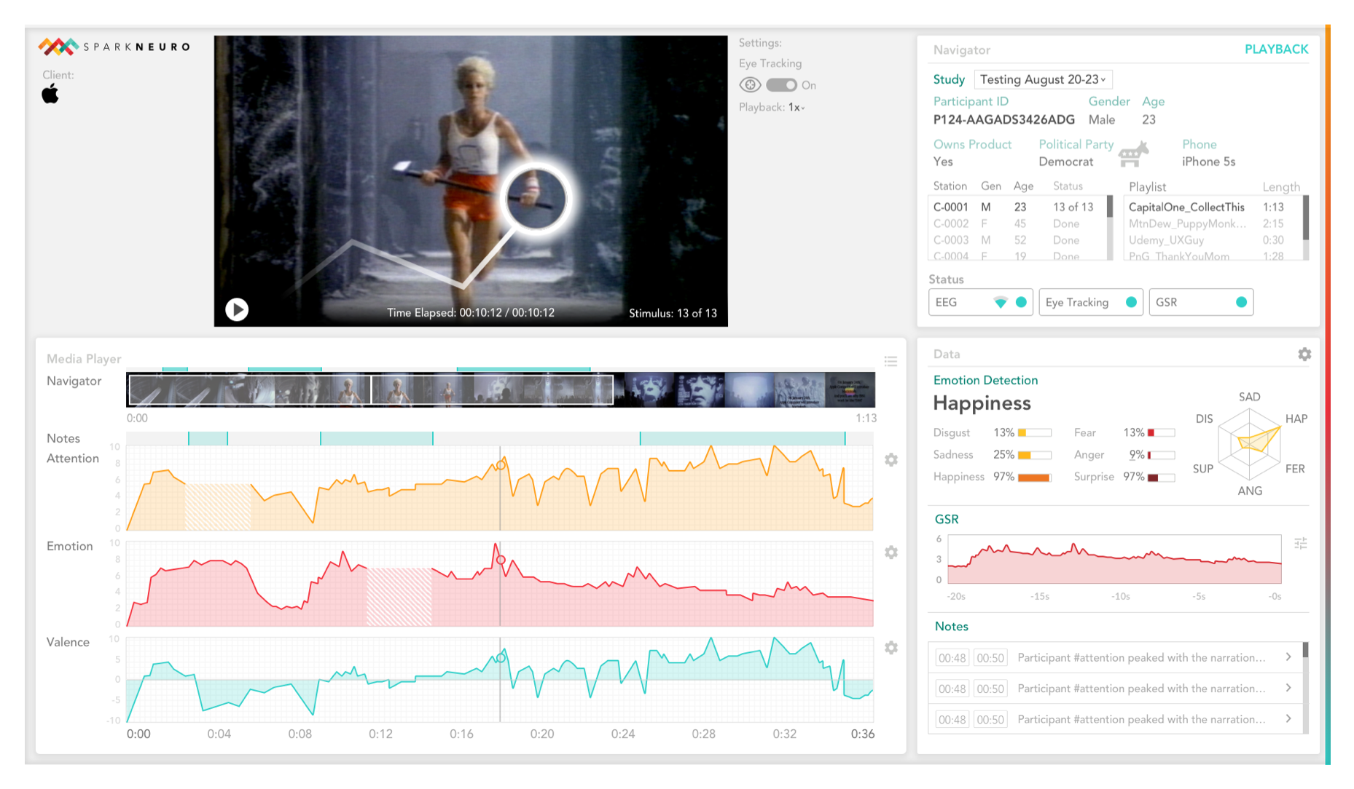The image size is (1354, 789).
Task: Click the iPhone 5s phone value
Action: 1208,162
